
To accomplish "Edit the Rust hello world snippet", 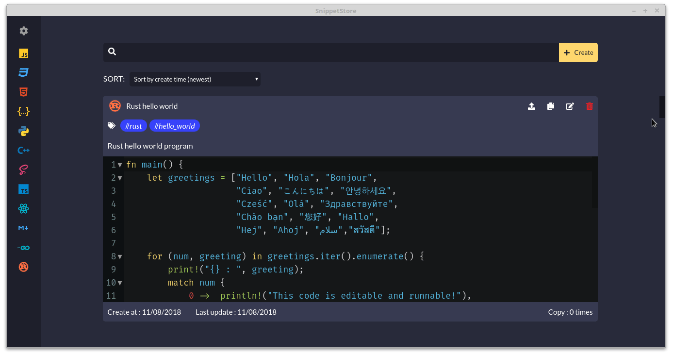I will pos(570,106).
